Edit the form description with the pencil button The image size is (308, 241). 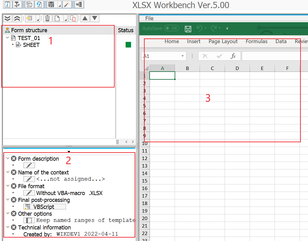tap(29, 165)
